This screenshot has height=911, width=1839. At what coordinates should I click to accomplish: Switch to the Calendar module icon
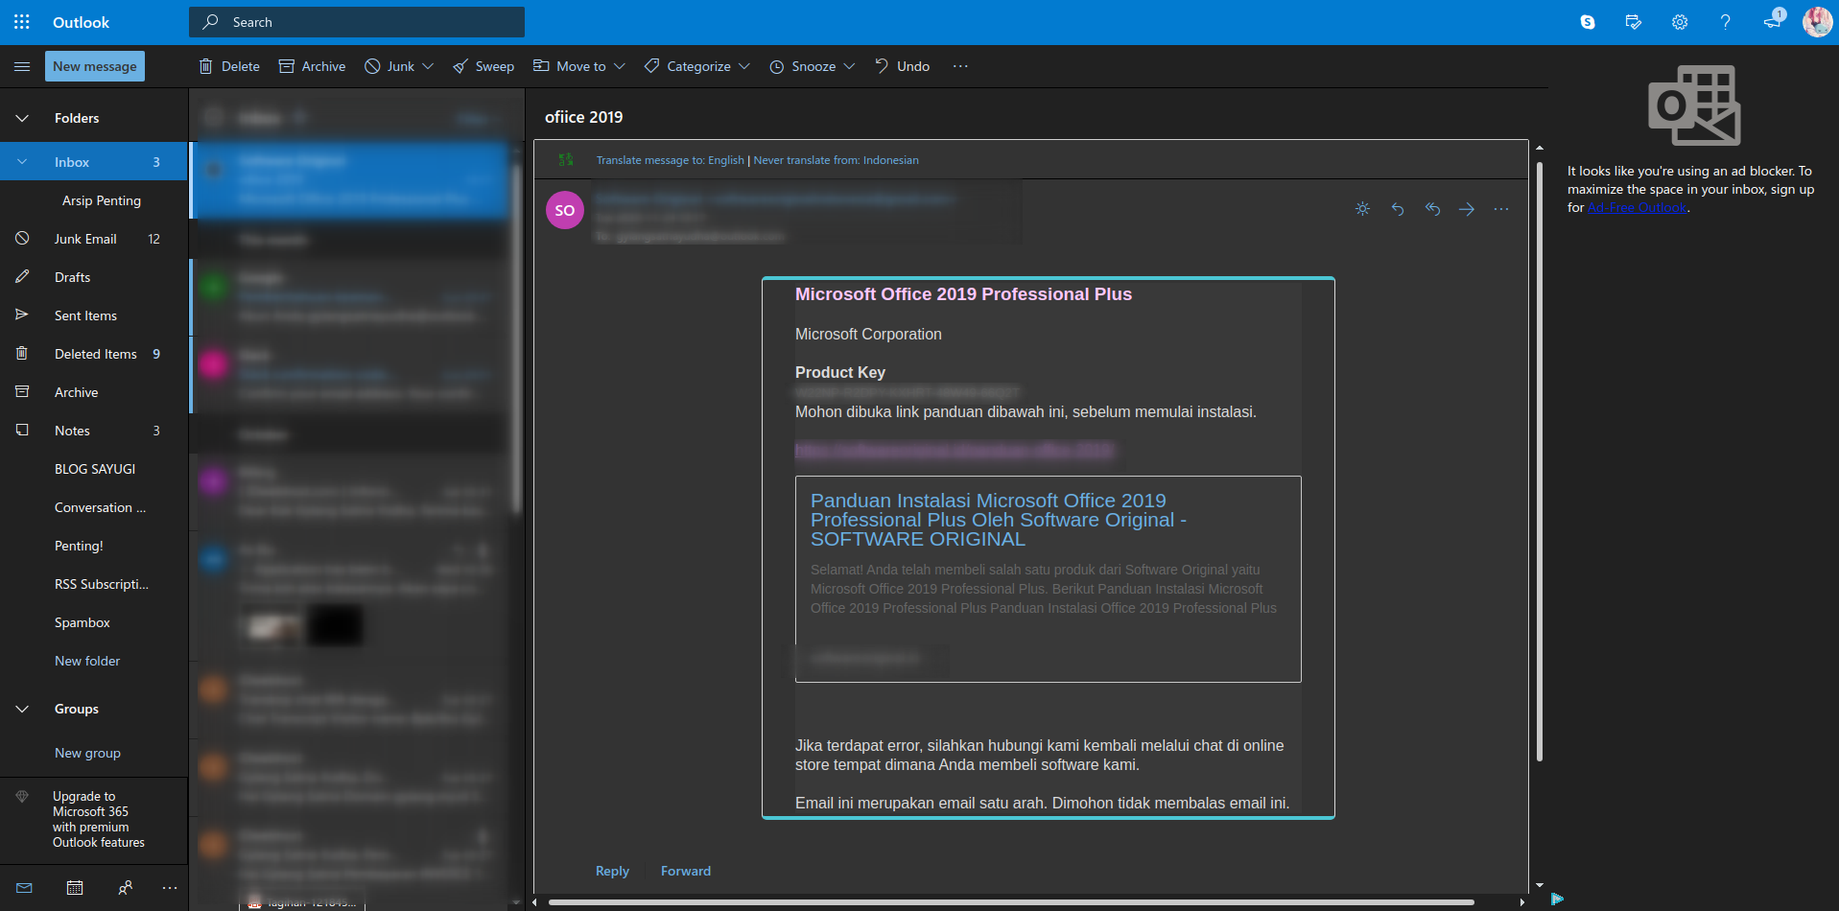coord(75,888)
